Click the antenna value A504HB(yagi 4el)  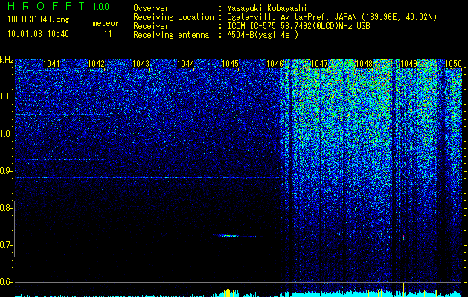(x=263, y=35)
